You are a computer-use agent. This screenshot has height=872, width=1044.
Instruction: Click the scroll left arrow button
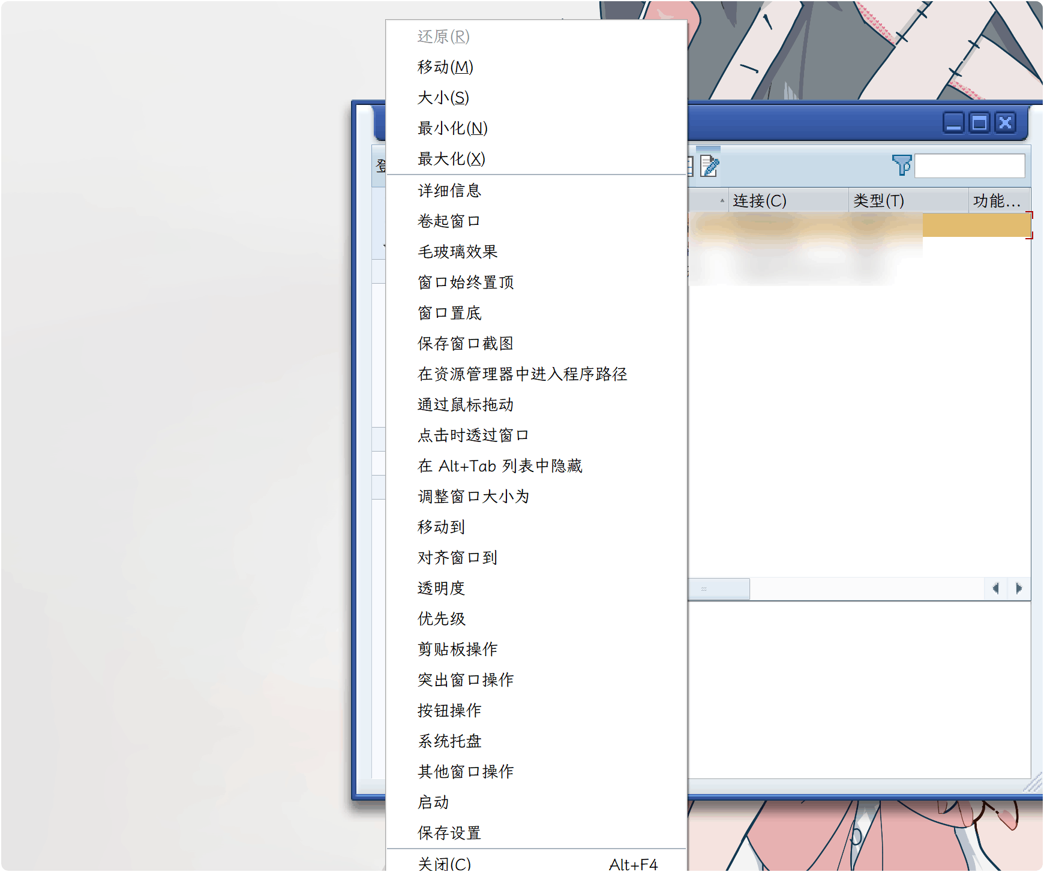(x=996, y=588)
